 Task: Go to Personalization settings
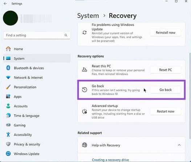click(x=37, y=87)
